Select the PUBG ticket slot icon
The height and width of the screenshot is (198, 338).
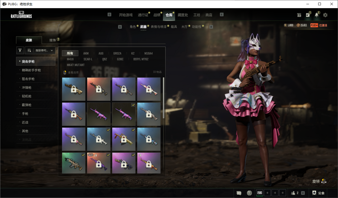click(x=259, y=193)
